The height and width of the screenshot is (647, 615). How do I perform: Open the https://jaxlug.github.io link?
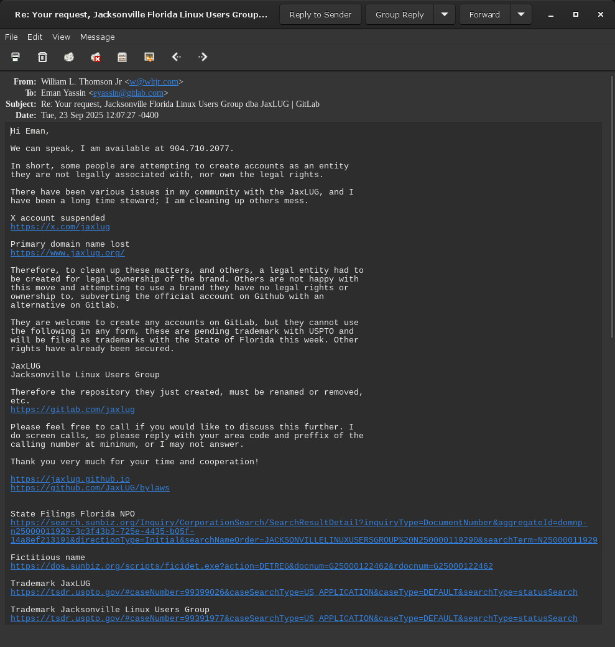[x=70, y=479]
